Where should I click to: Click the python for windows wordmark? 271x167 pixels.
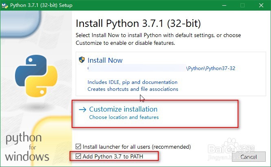(x=27, y=147)
